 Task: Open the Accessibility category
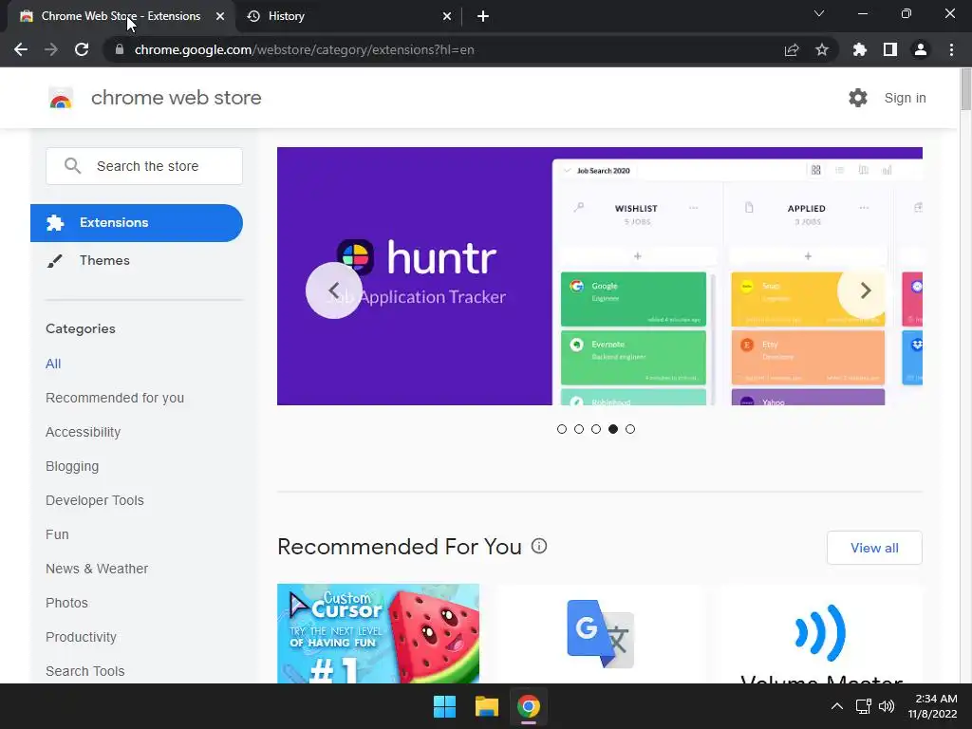(84, 432)
